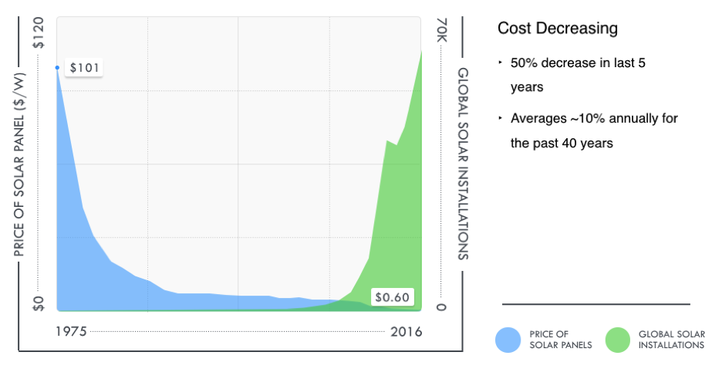Click the 'Cost Decreasing' heading
This screenshot has width=712, height=369.
click(x=558, y=28)
